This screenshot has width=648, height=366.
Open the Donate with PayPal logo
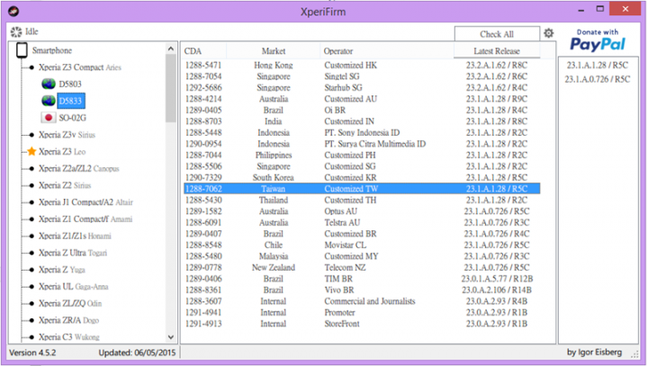click(598, 40)
